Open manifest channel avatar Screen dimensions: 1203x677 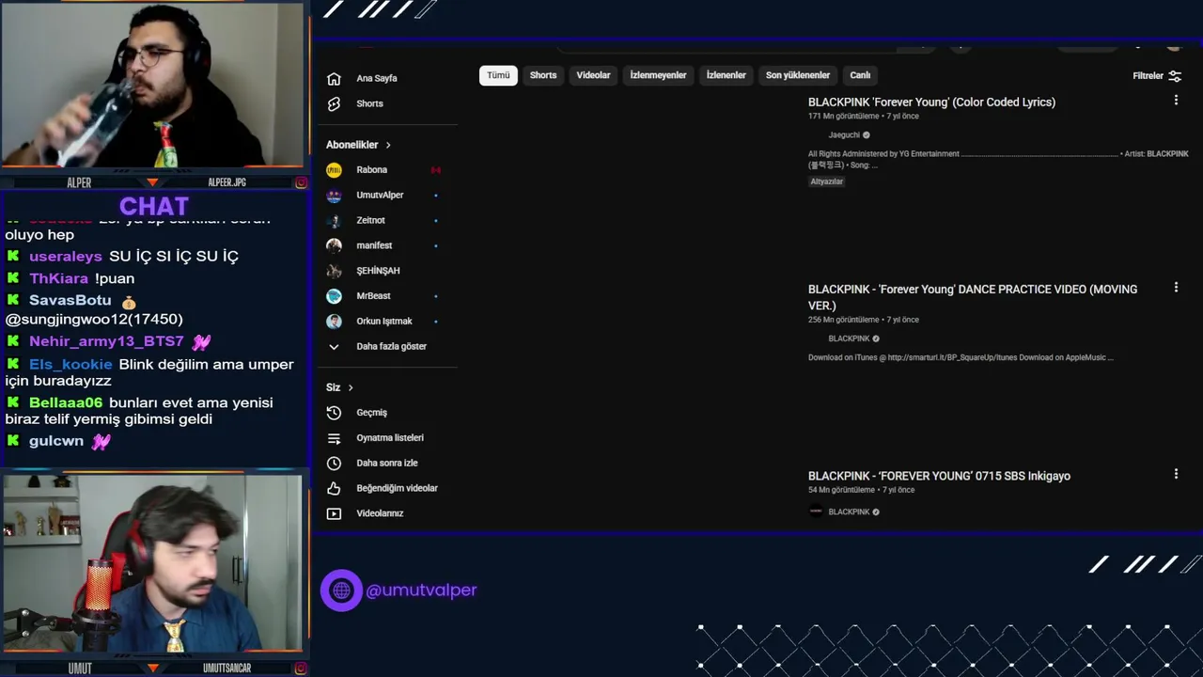pos(334,245)
